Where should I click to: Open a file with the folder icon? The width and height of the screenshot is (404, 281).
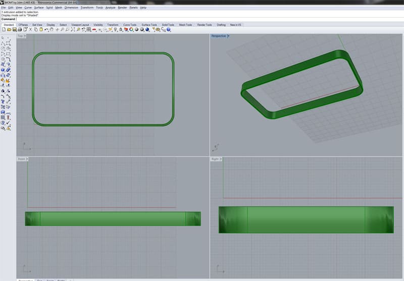pyautogui.click(x=9, y=30)
